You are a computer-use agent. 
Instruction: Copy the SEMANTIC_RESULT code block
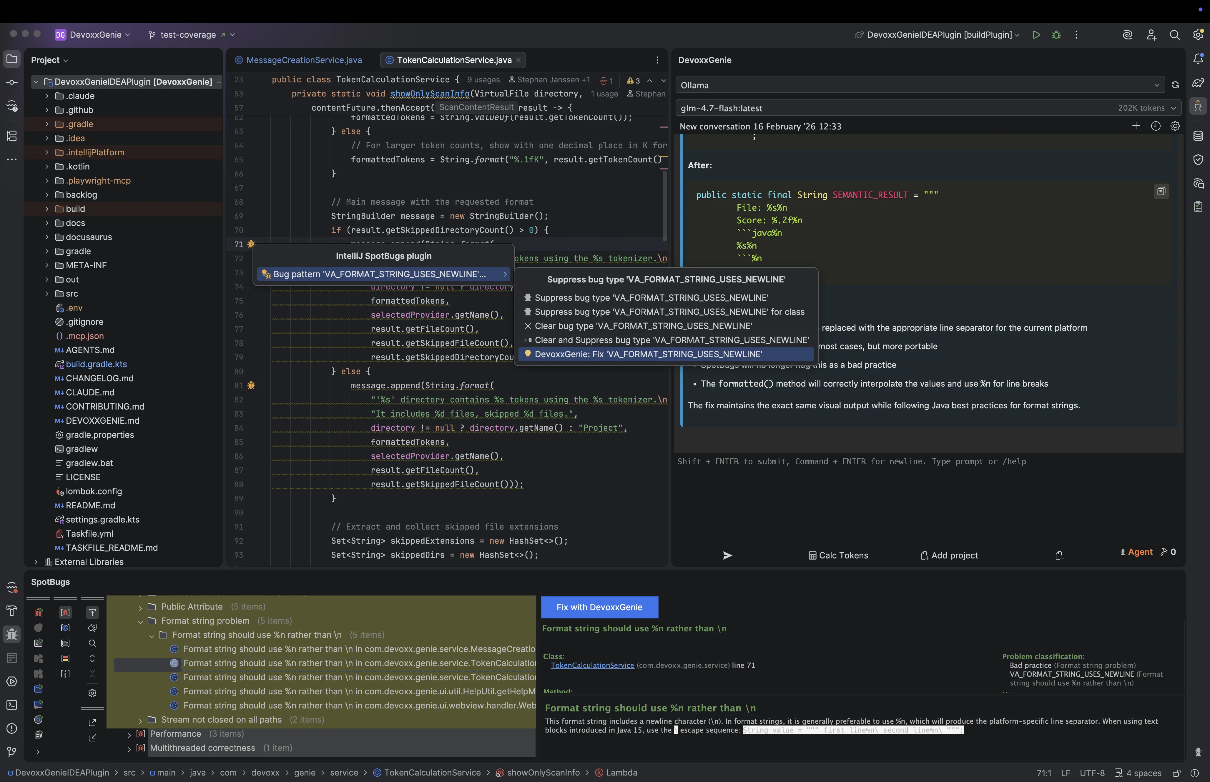pyautogui.click(x=1161, y=191)
